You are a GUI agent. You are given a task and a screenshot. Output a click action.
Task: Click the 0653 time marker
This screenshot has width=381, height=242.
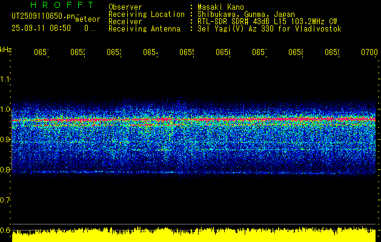(114, 52)
